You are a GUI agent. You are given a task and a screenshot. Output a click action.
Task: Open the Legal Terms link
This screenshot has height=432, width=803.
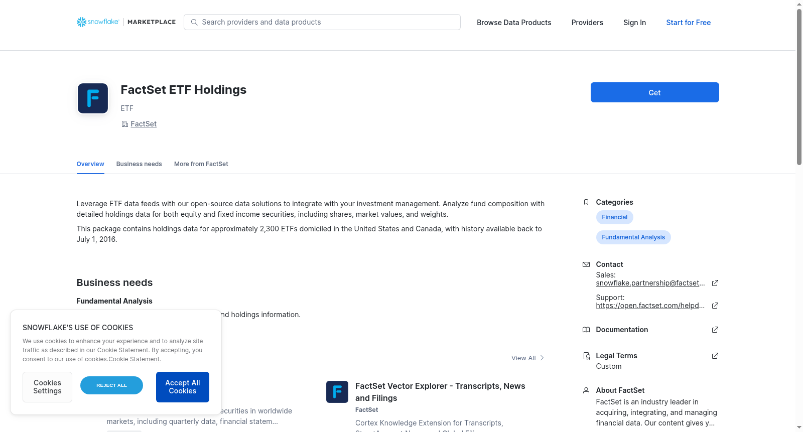pos(616,356)
